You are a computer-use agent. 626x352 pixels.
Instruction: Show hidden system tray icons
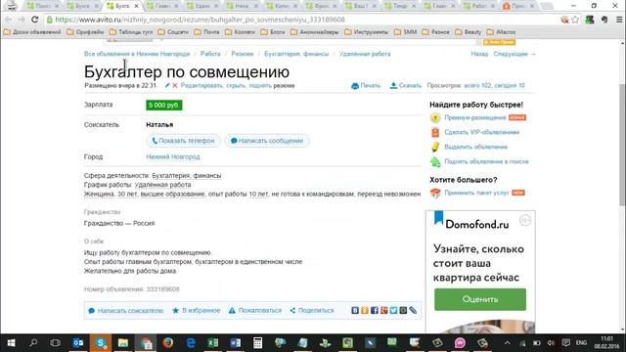click(x=507, y=343)
